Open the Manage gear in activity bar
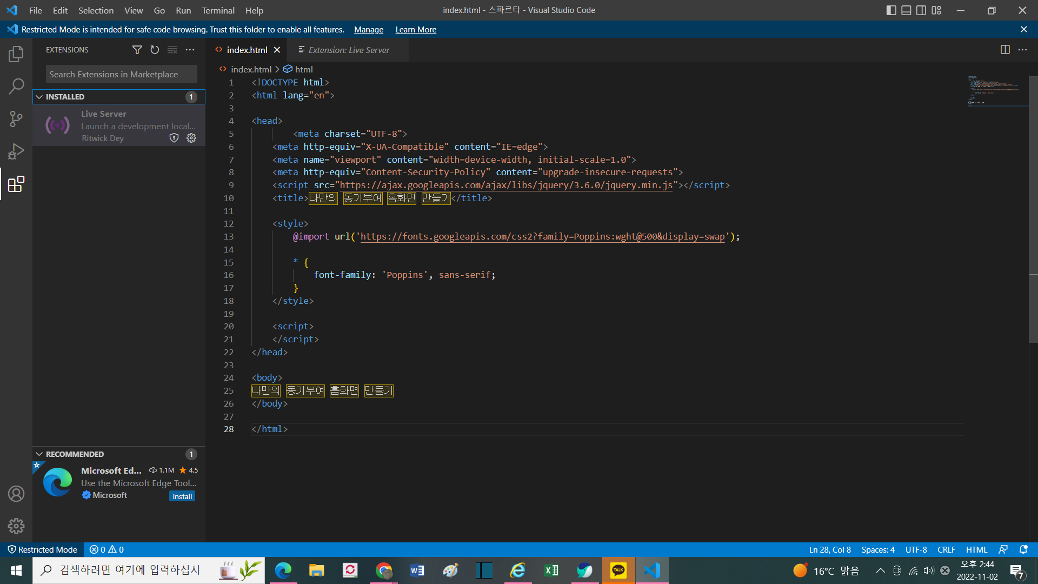This screenshot has height=584, width=1038. point(16,526)
